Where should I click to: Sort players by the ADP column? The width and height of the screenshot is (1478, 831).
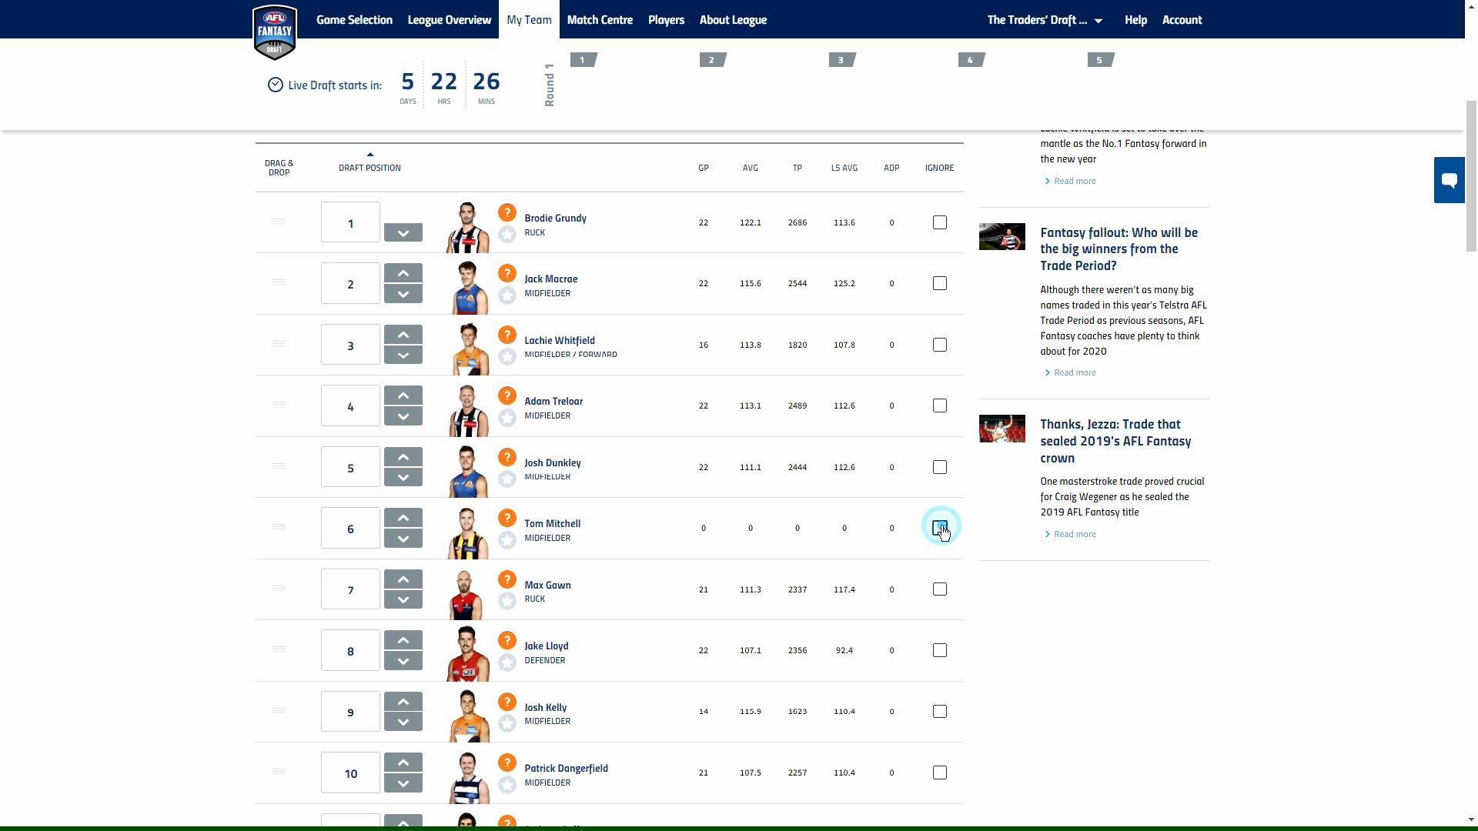pos(891,168)
